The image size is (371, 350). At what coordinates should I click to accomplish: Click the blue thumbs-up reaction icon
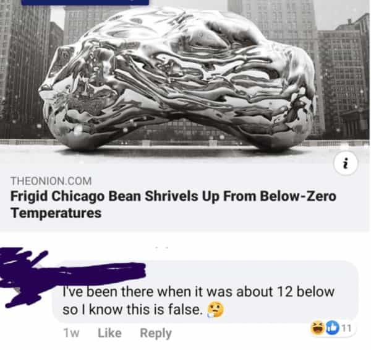coord(332,328)
